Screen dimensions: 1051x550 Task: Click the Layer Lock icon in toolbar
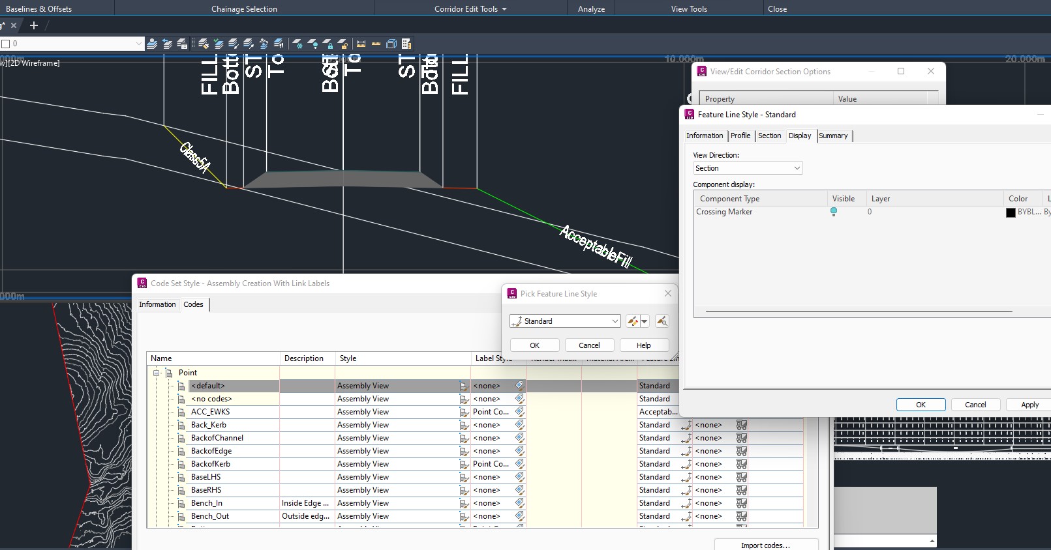(328, 44)
